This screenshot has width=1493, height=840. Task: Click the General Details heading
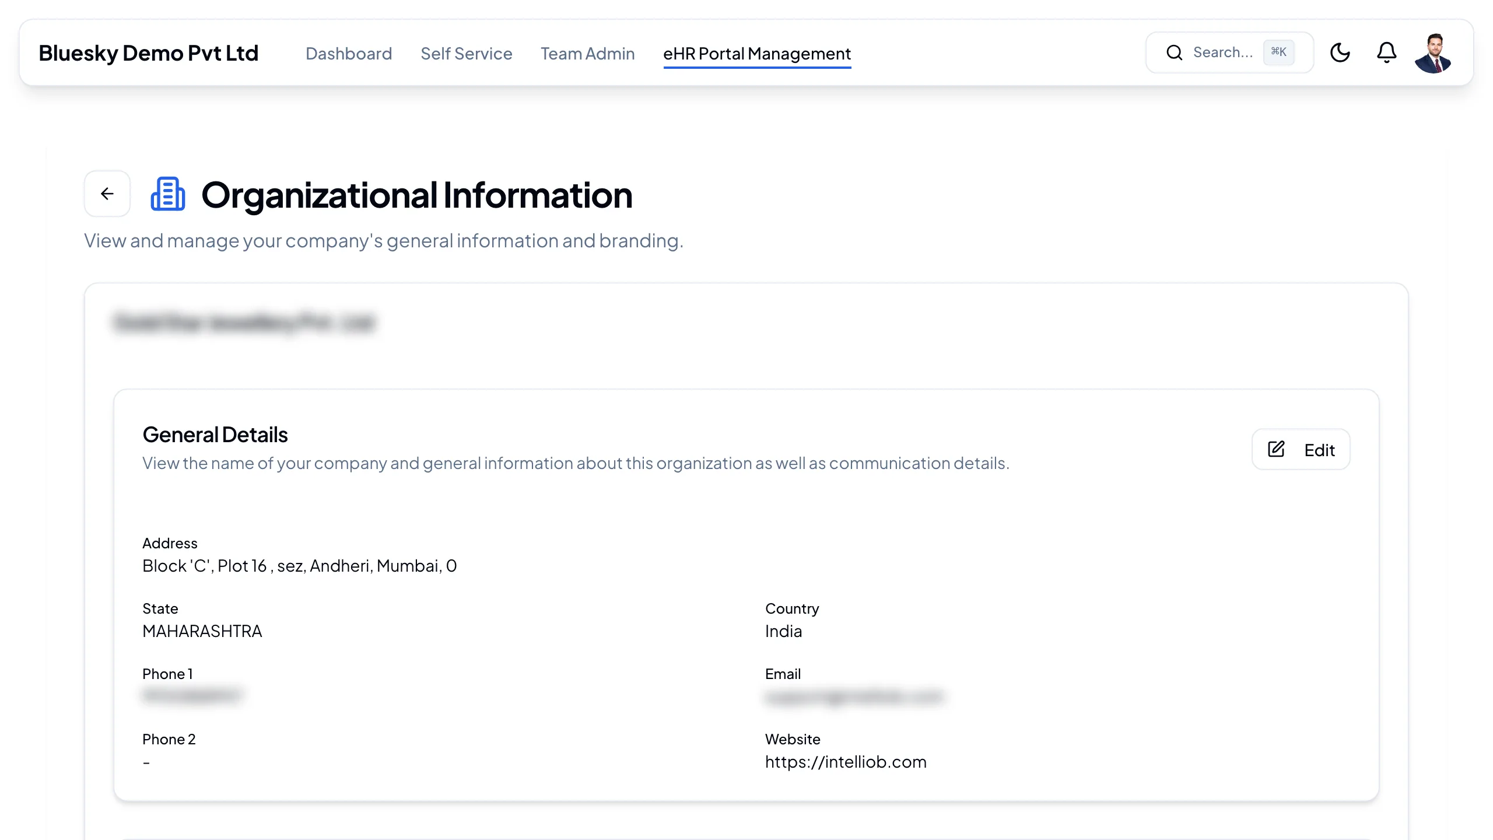pyautogui.click(x=215, y=435)
